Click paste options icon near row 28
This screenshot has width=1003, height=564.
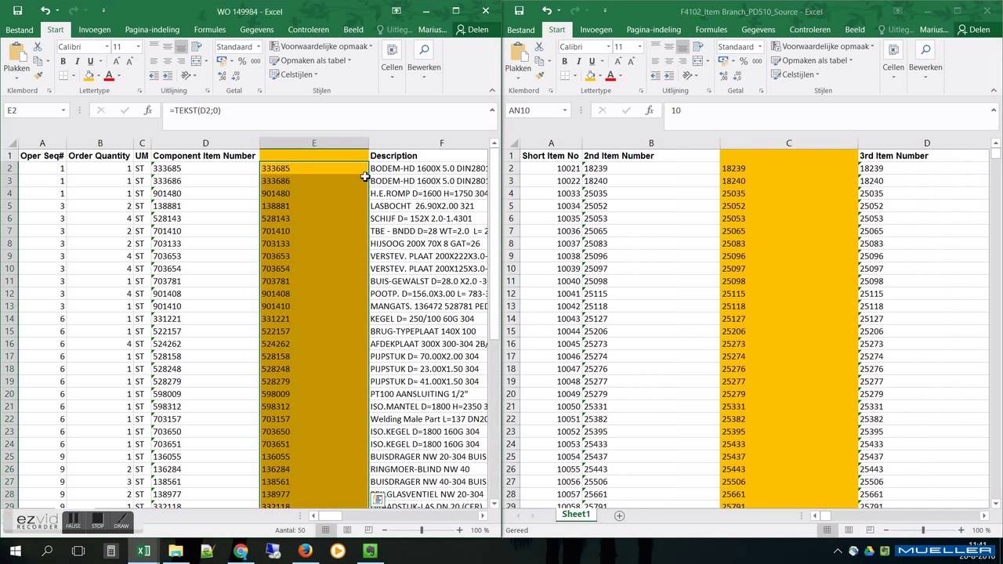coord(377,499)
